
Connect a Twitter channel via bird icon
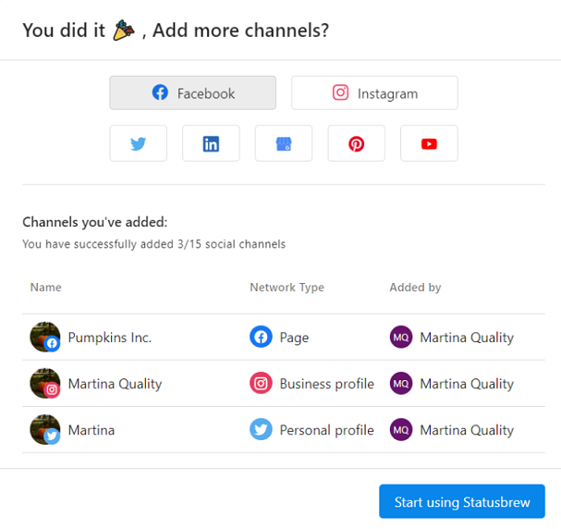click(138, 143)
